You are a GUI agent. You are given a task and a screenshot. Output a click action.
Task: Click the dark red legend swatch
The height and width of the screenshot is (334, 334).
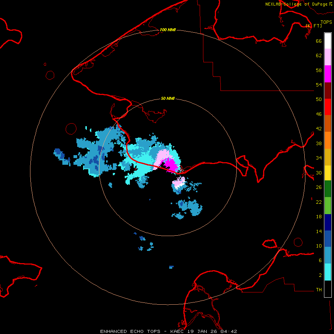(328, 91)
